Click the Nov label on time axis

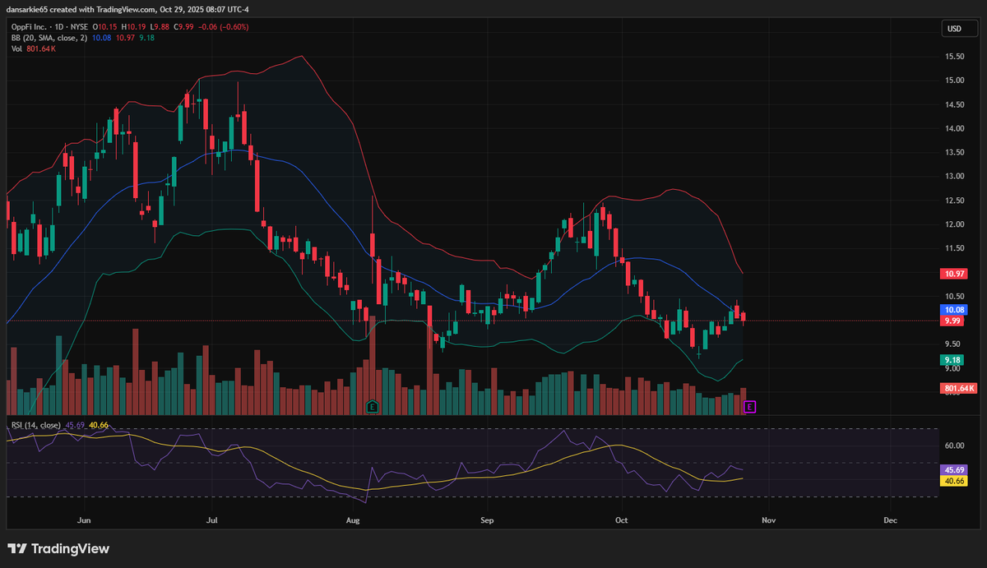(x=768, y=520)
